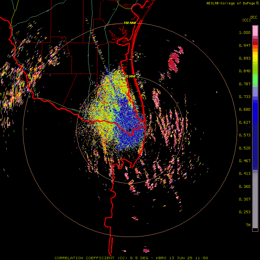Select the 0.840 scale value
This screenshot has height=260, width=260.
245,71
